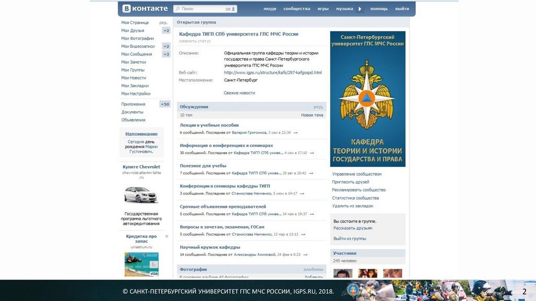Click the search field in header
536x301 pixels.
(205, 9)
